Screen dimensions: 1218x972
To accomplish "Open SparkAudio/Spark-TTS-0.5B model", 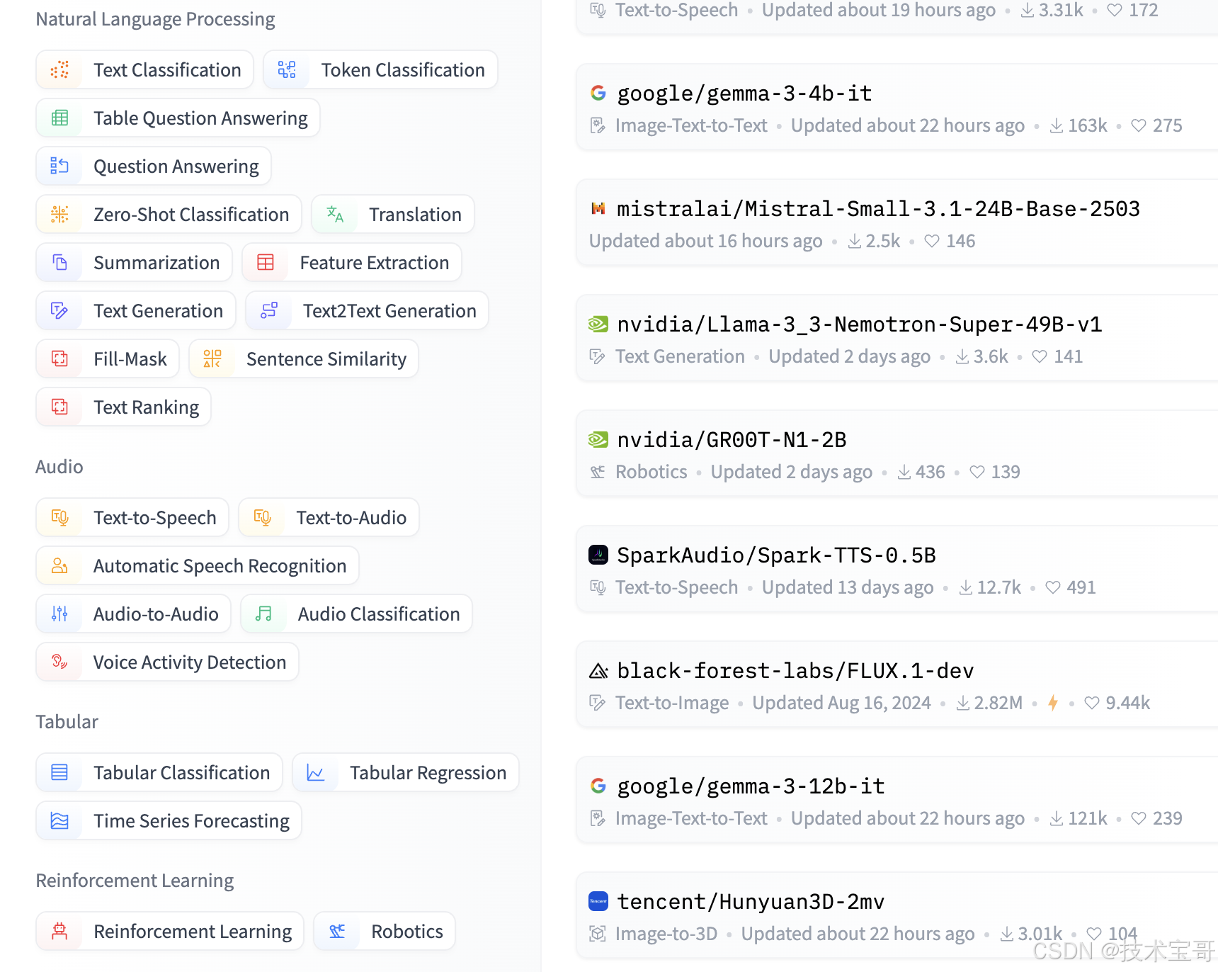I will point(776,555).
